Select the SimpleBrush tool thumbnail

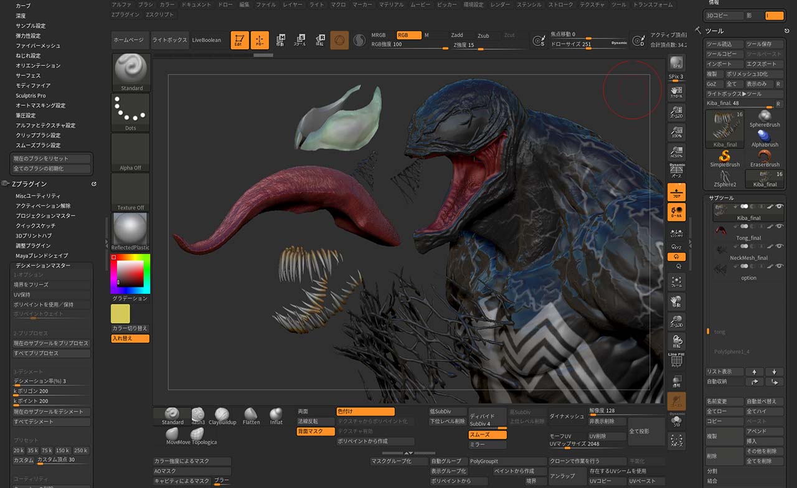coord(725,159)
